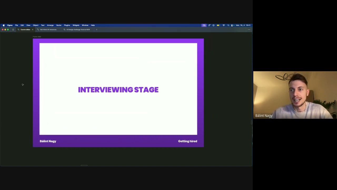Open Control Center
Screen dimensions: 337x190
tap(232, 25)
